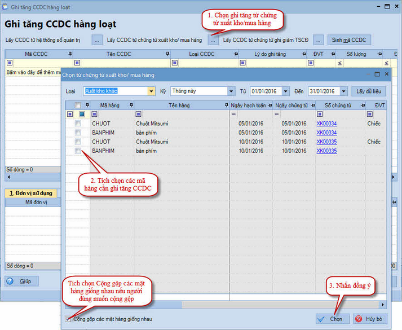Pin the Số chứng từ column

click(x=363, y=105)
